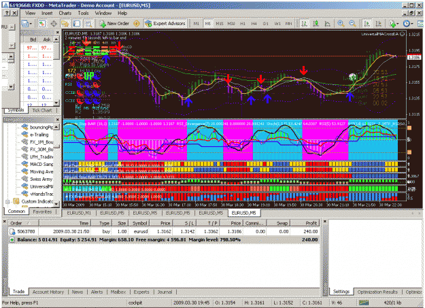
Task: Open the Alerts tab
Action: pos(97,292)
